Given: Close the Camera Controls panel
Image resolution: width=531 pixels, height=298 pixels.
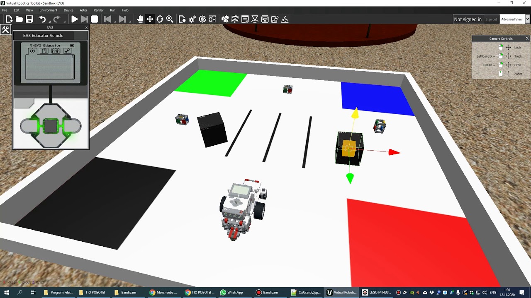Looking at the screenshot, I should [x=527, y=38].
